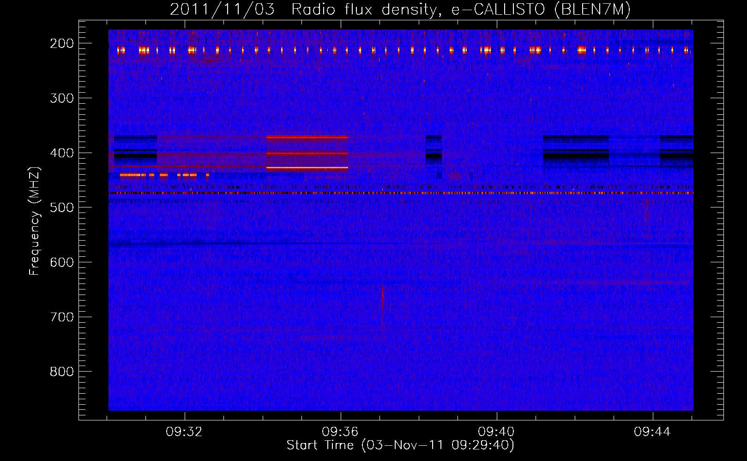Image resolution: width=747 pixels, height=461 pixels.
Task: Click the bright red triple-band burst near 09:35
Action: [307, 153]
